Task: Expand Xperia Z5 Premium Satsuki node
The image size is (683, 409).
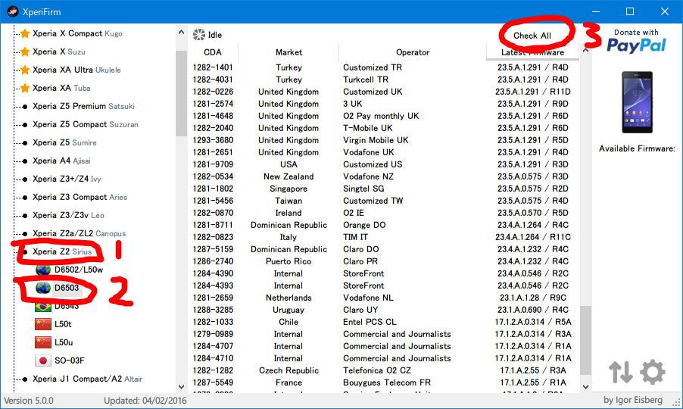Action: (x=83, y=106)
